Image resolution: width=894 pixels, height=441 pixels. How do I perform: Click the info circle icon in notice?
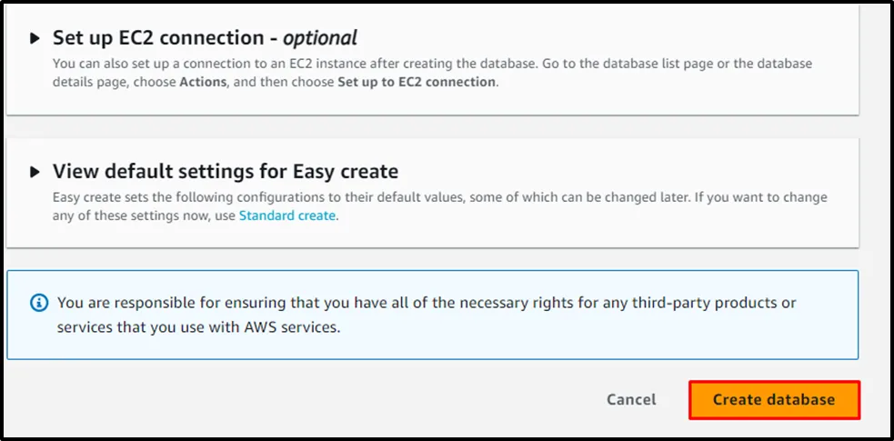click(x=39, y=302)
